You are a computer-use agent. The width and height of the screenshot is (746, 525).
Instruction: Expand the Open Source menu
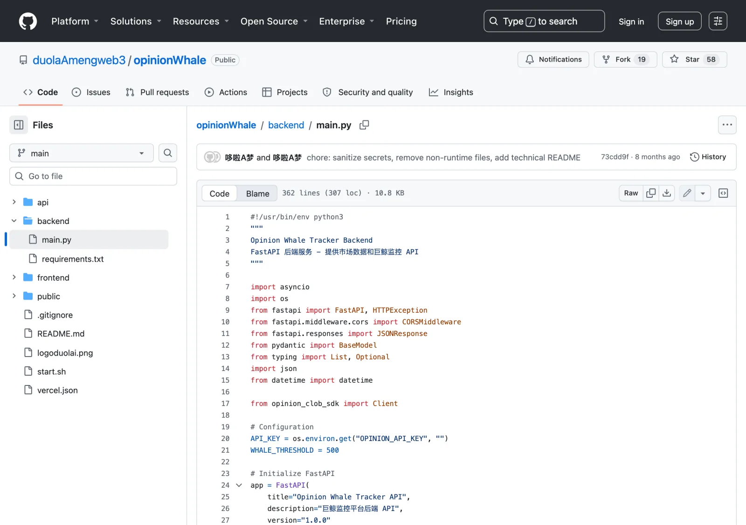[274, 21]
